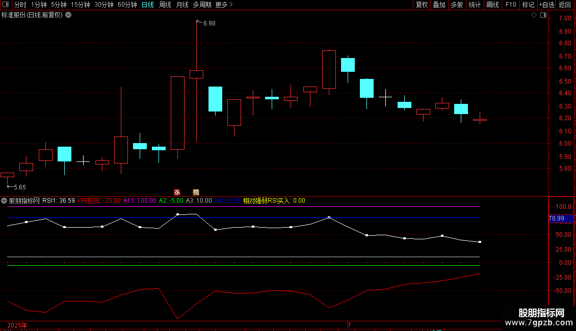Switch to the 月线 monthly chart
The width and height of the screenshot is (576, 331).
[x=182, y=5]
